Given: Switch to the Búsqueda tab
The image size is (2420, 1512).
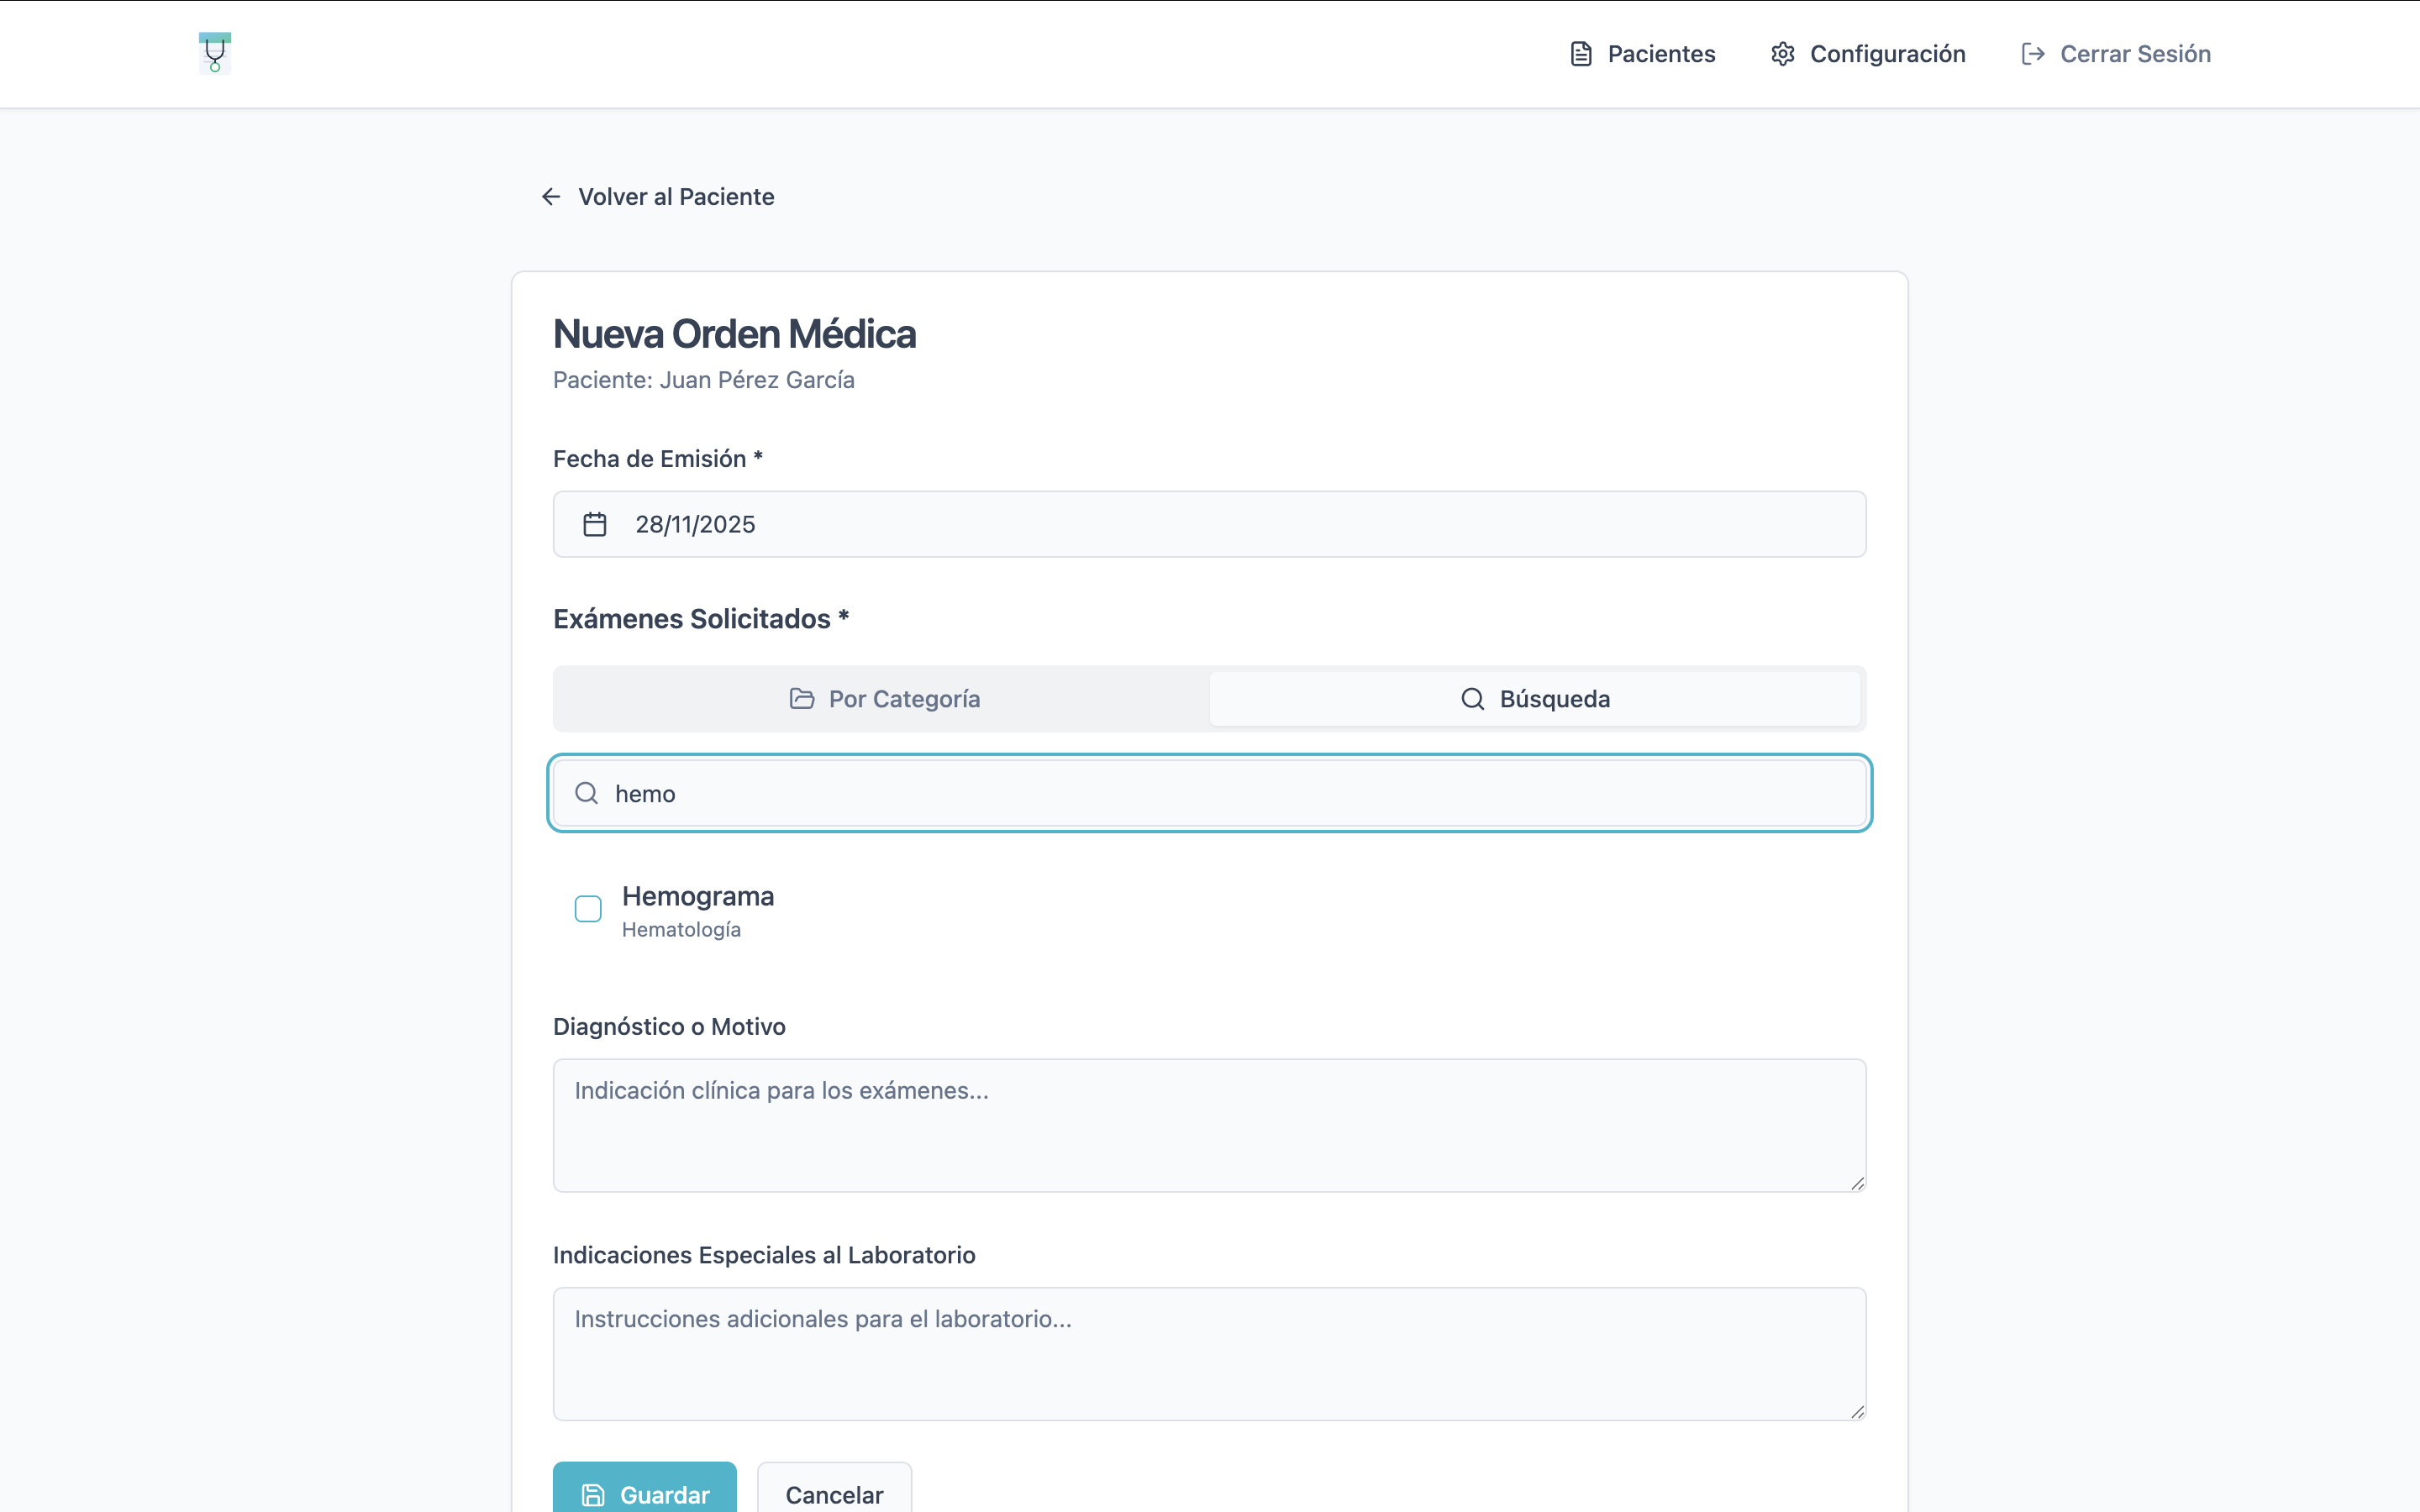Looking at the screenshot, I should click(1535, 699).
